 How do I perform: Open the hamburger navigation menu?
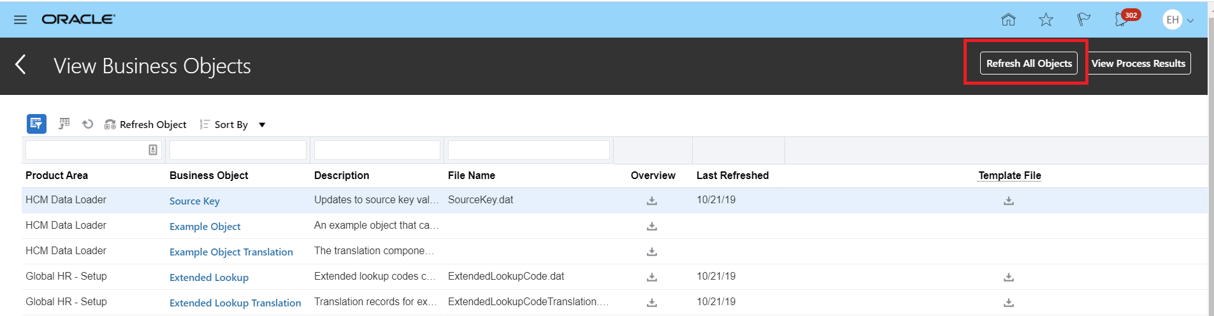pos(20,20)
